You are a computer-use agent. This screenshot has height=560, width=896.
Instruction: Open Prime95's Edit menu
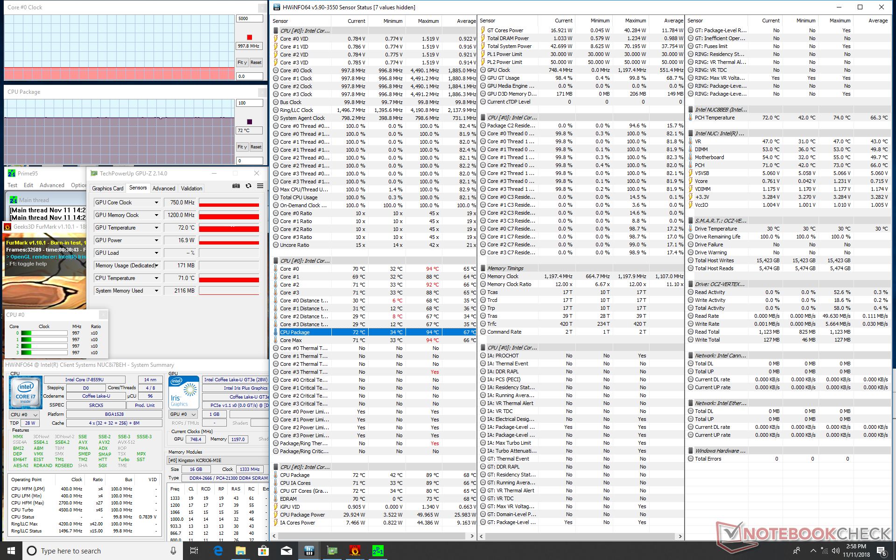click(x=28, y=185)
